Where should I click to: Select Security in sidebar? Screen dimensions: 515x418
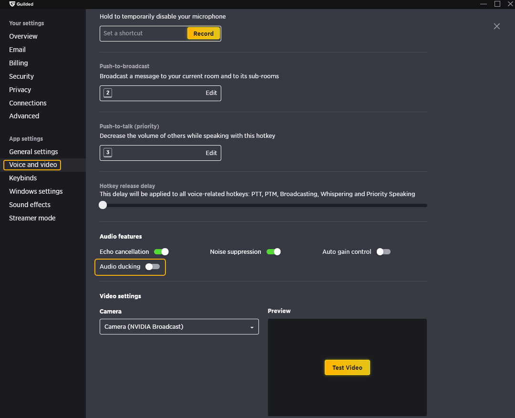coord(21,76)
